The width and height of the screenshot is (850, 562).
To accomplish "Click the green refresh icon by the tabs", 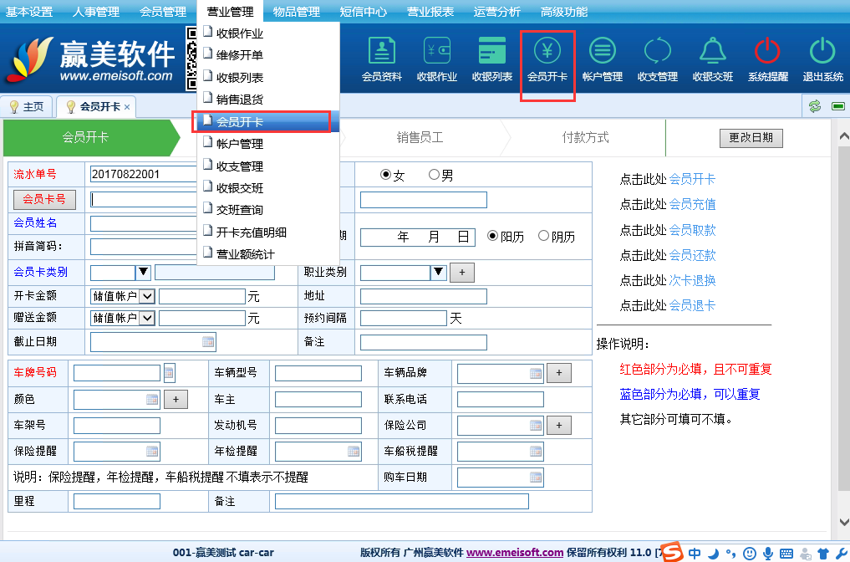I will click(x=814, y=106).
